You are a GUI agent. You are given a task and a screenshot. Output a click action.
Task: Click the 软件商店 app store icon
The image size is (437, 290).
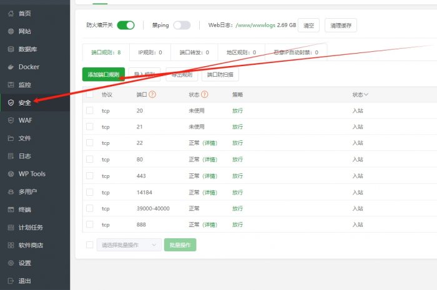coord(11,245)
